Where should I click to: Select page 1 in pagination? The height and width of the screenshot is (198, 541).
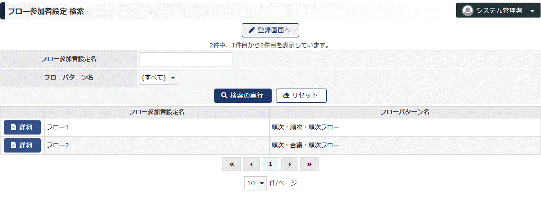coord(270,164)
